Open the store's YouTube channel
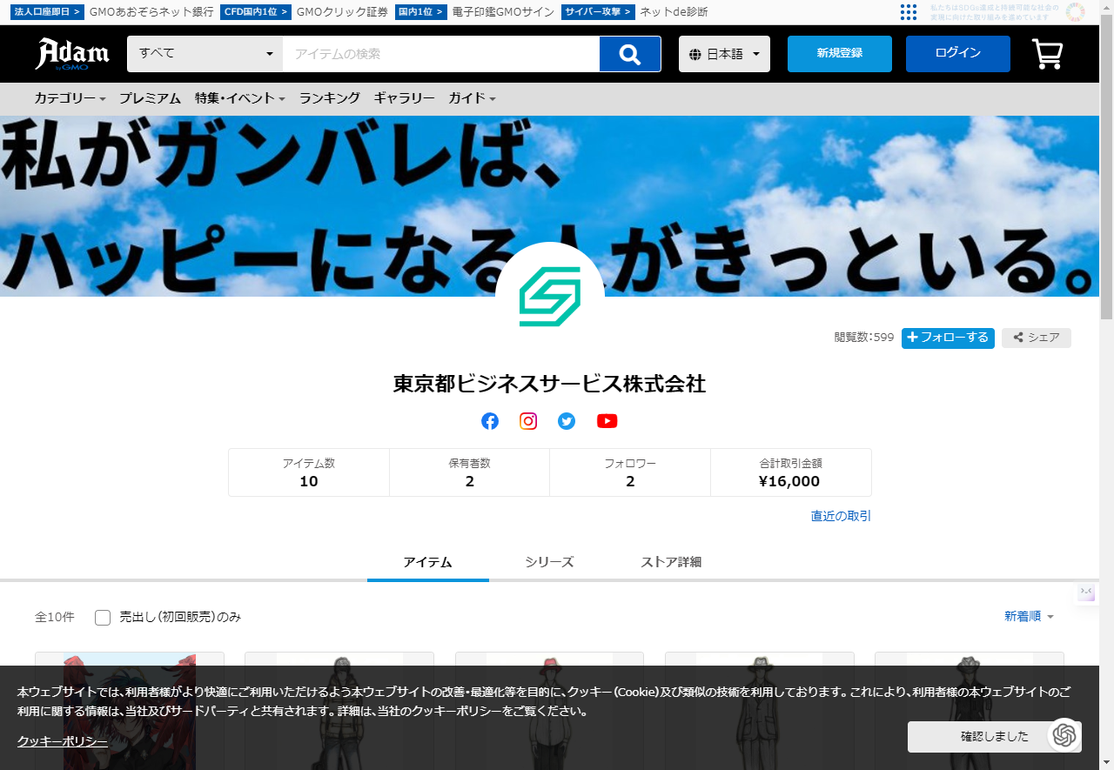 coord(607,421)
